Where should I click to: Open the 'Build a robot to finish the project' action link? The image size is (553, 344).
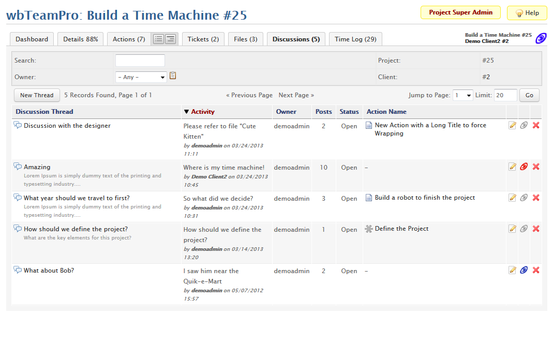[x=424, y=198]
